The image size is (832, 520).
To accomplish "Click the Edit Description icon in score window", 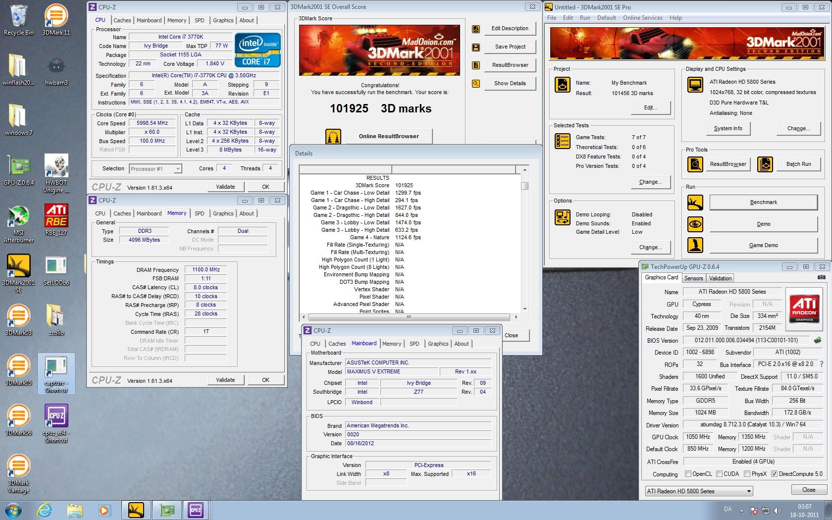I will coord(476,29).
